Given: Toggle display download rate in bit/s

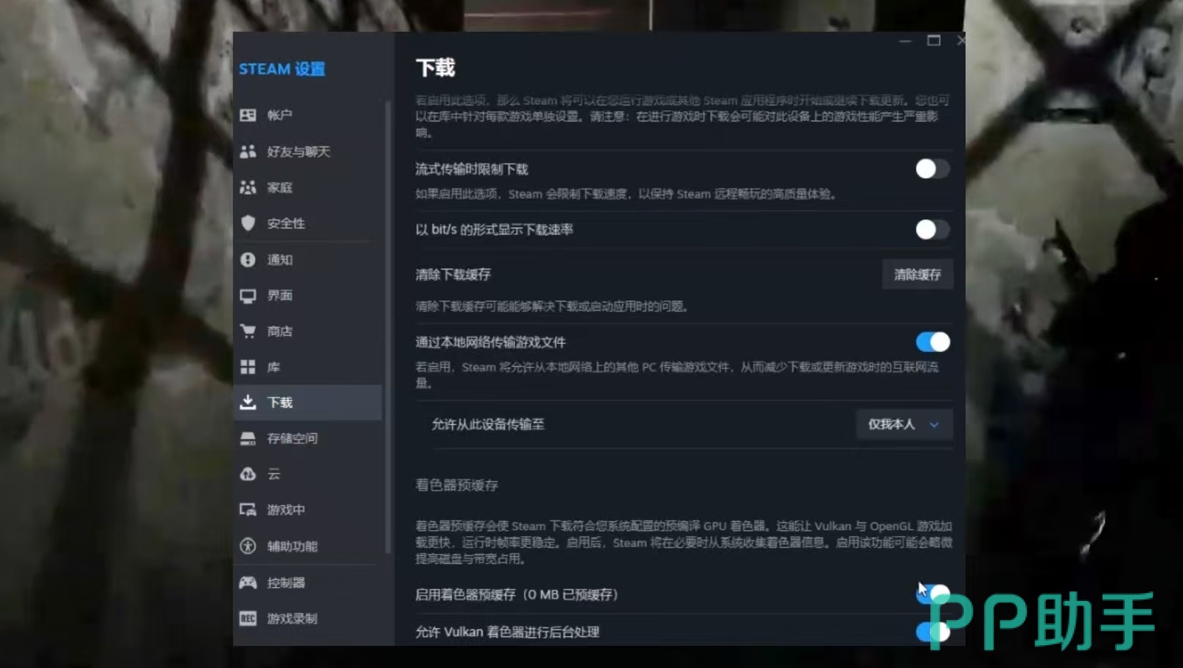Looking at the screenshot, I should 932,230.
